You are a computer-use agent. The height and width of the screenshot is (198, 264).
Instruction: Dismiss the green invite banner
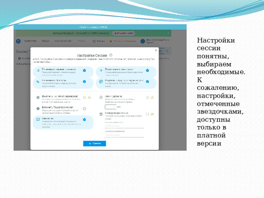[168, 33]
